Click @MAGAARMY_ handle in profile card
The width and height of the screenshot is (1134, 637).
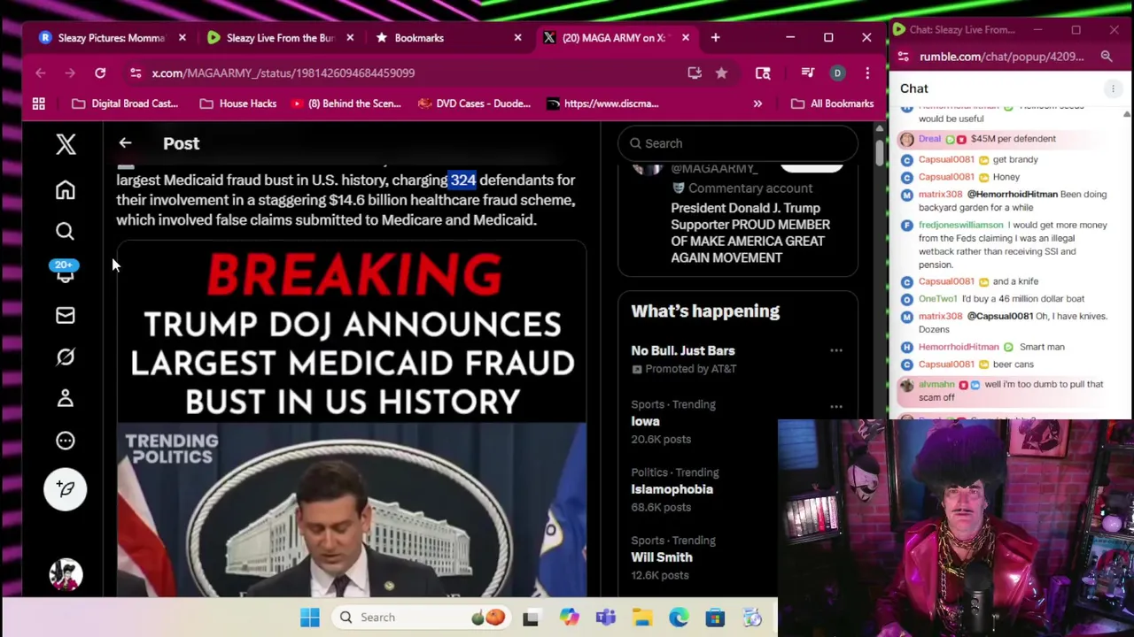[714, 168]
